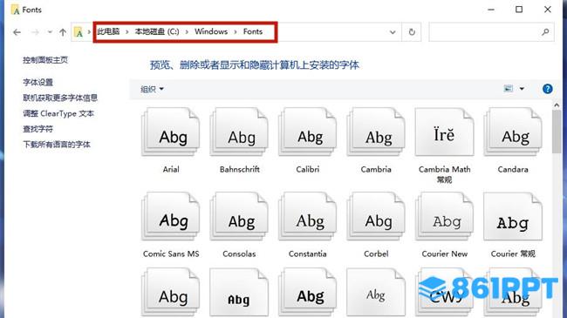The image size is (567, 318).
Task: Expand the view options dropdown arrow
Action: pyautogui.click(x=522, y=89)
